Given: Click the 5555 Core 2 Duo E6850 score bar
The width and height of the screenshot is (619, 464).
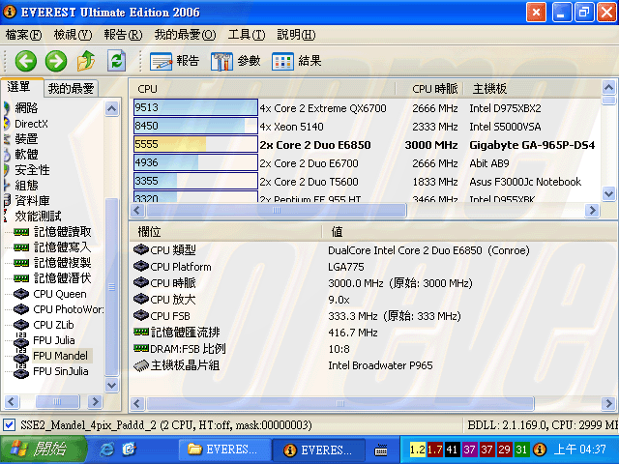Looking at the screenshot, I should pyautogui.click(x=195, y=144).
